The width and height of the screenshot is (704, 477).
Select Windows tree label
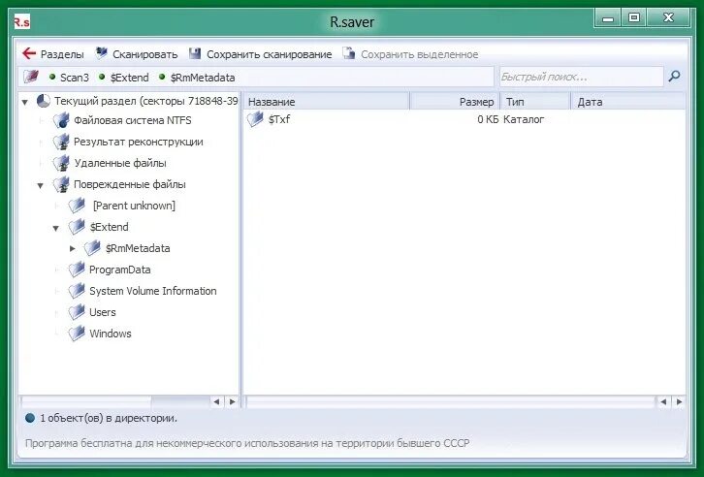click(x=110, y=334)
